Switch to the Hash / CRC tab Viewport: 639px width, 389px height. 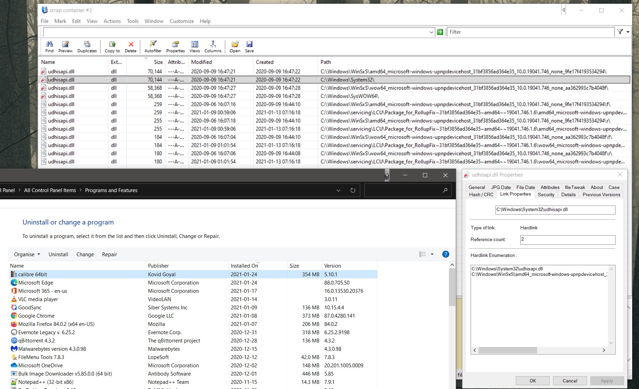(481, 194)
